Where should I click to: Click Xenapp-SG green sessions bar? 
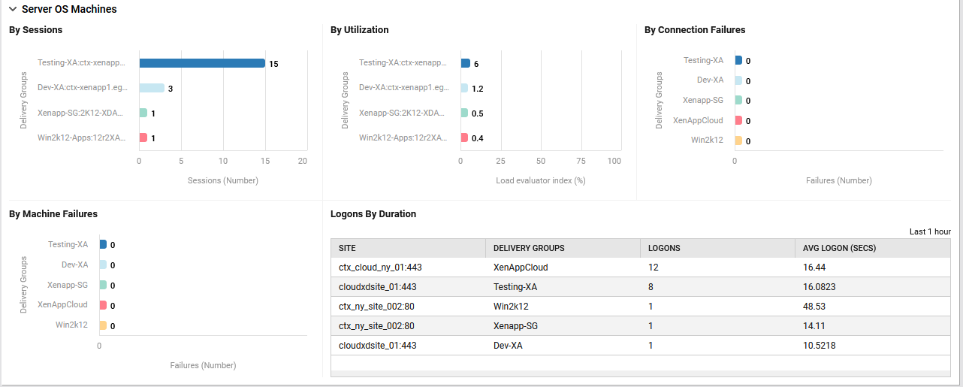pyautogui.click(x=143, y=113)
